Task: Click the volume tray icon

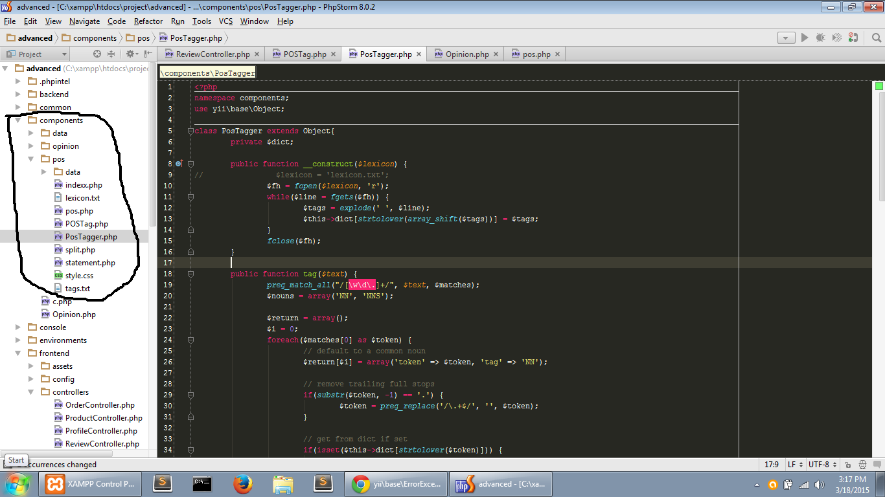Action: pyautogui.click(x=819, y=484)
